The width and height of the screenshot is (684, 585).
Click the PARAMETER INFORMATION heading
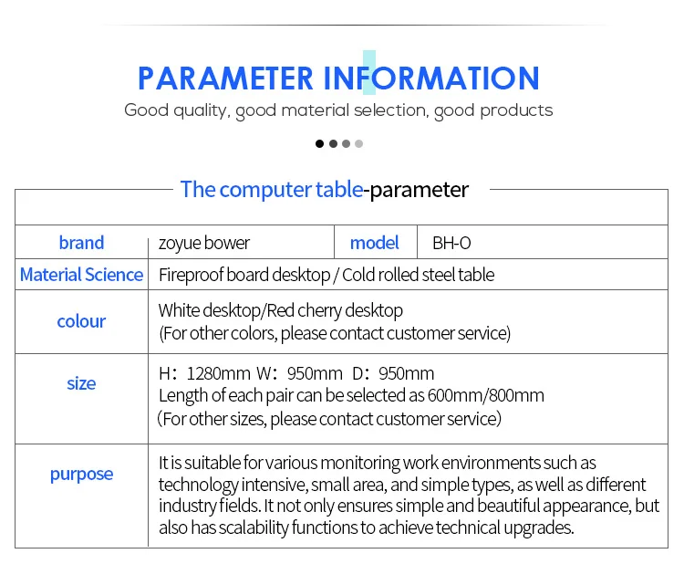(339, 78)
